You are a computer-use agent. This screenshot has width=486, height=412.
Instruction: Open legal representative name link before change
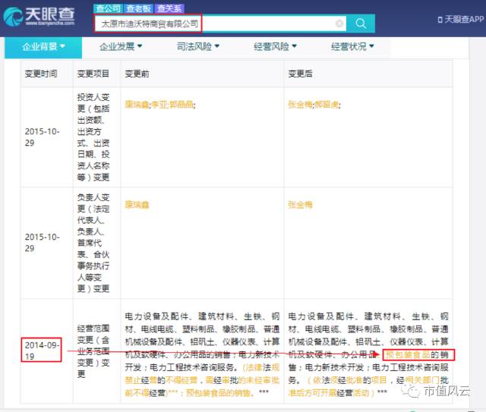[137, 204]
